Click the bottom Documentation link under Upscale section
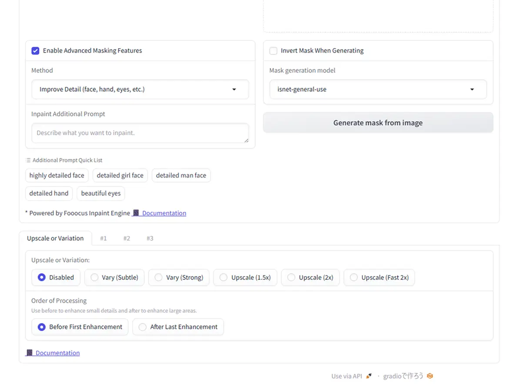Viewport: 522px width, 389px height. tap(57, 353)
